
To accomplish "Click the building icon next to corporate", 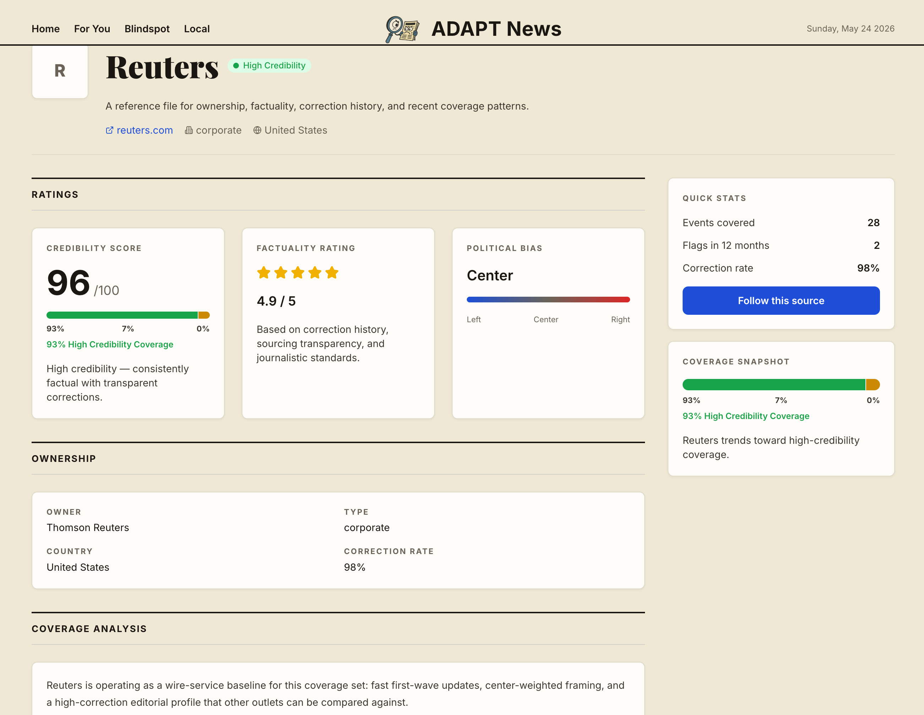I will pyautogui.click(x=189, y=130).
